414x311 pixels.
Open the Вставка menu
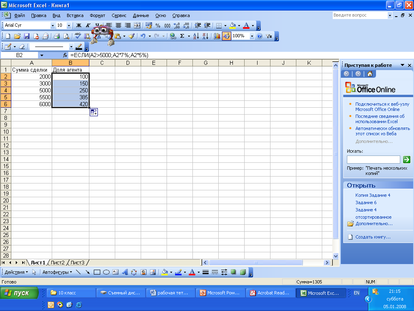[75, 15]
